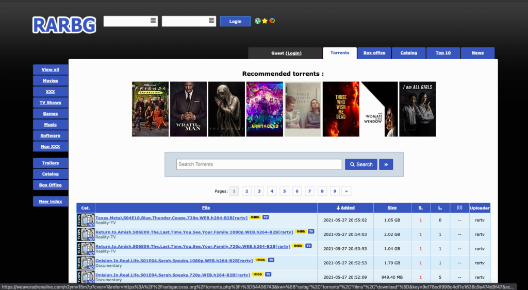This screenshot has height=290, width=528.
Task: Go to page 5 of results
Action: pyautogui.click(x=284, y=191)
